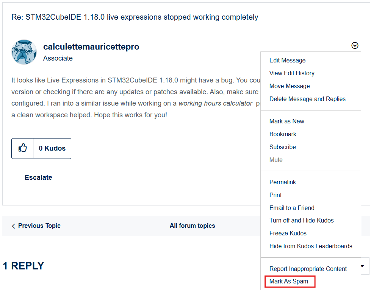Click the Previous Topic chevron arrow

point(14,226)
